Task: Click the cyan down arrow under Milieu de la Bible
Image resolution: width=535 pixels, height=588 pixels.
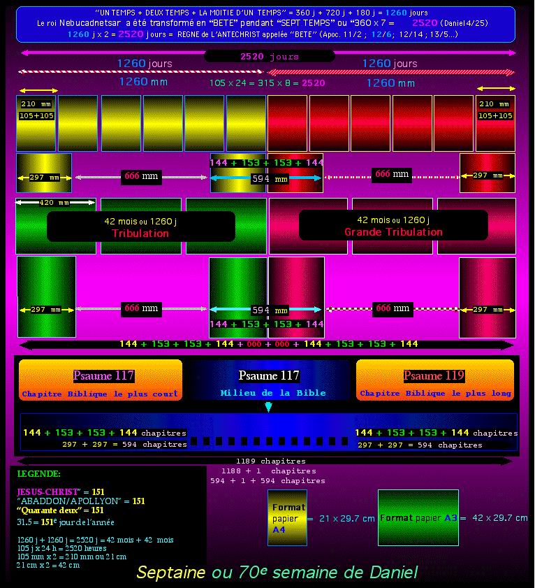Action: tap(268, 407)
